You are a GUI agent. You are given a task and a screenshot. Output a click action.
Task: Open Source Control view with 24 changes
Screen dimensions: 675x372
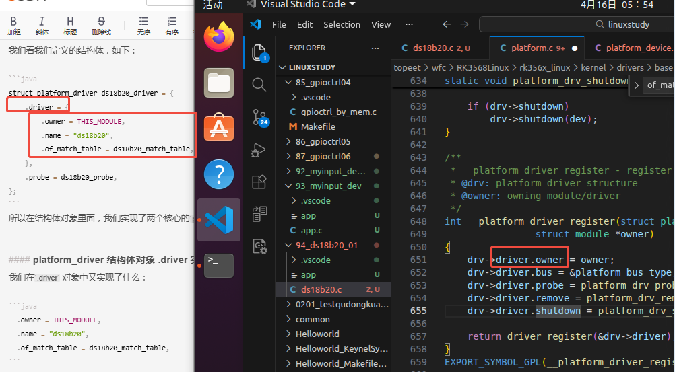click(259, 117)
